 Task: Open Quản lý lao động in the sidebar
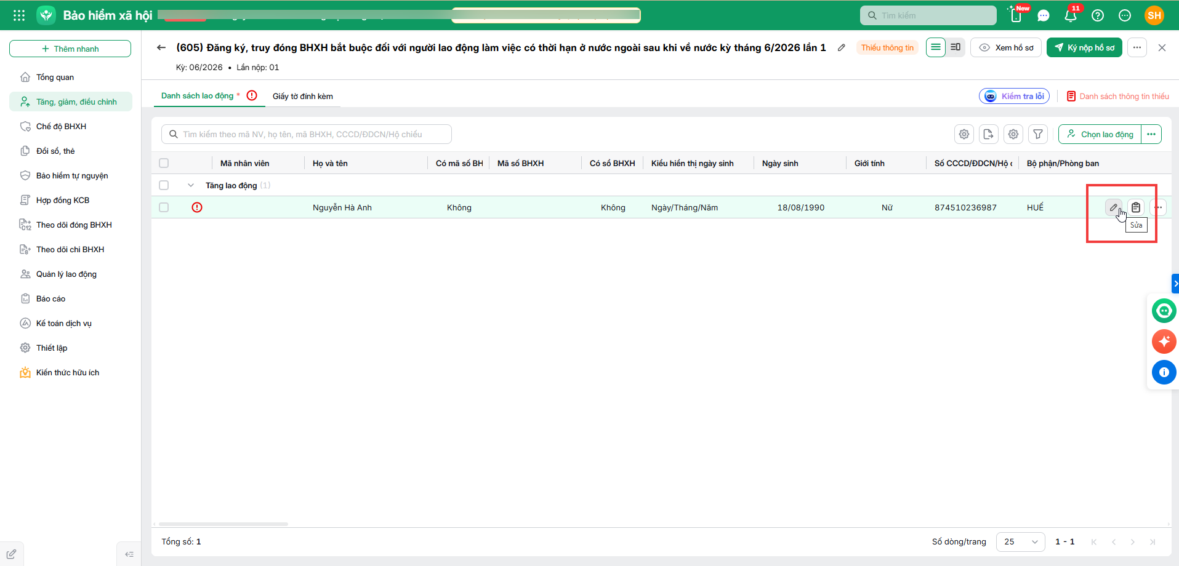[71, 274]
